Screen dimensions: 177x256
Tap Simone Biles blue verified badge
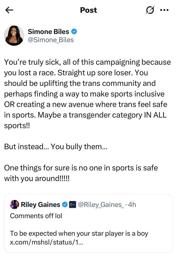(x=74, y=31)
